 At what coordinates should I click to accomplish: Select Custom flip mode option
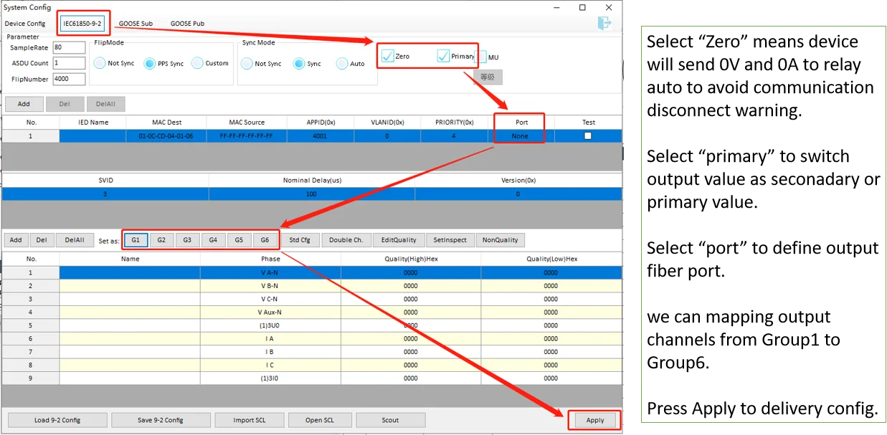[x=197, y=63]
